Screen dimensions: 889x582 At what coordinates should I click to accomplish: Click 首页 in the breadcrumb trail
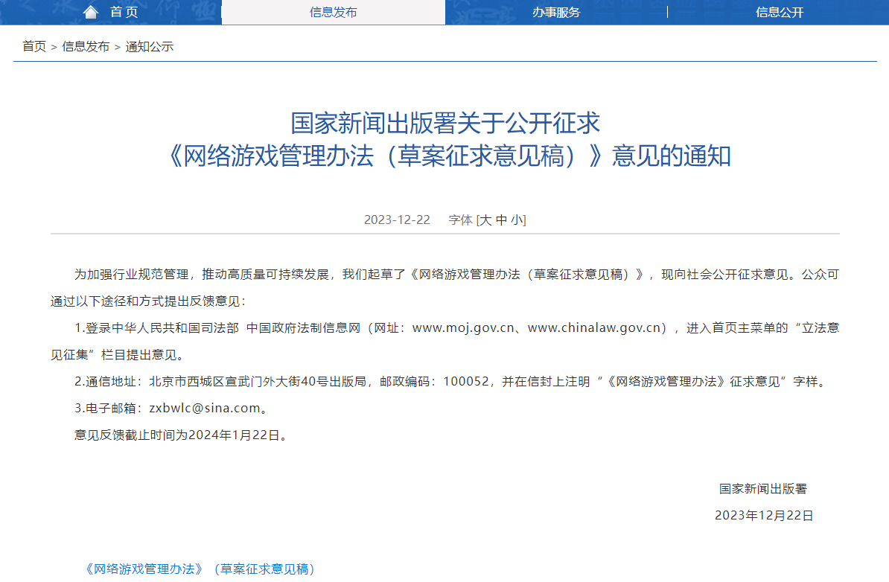point(34,46)
